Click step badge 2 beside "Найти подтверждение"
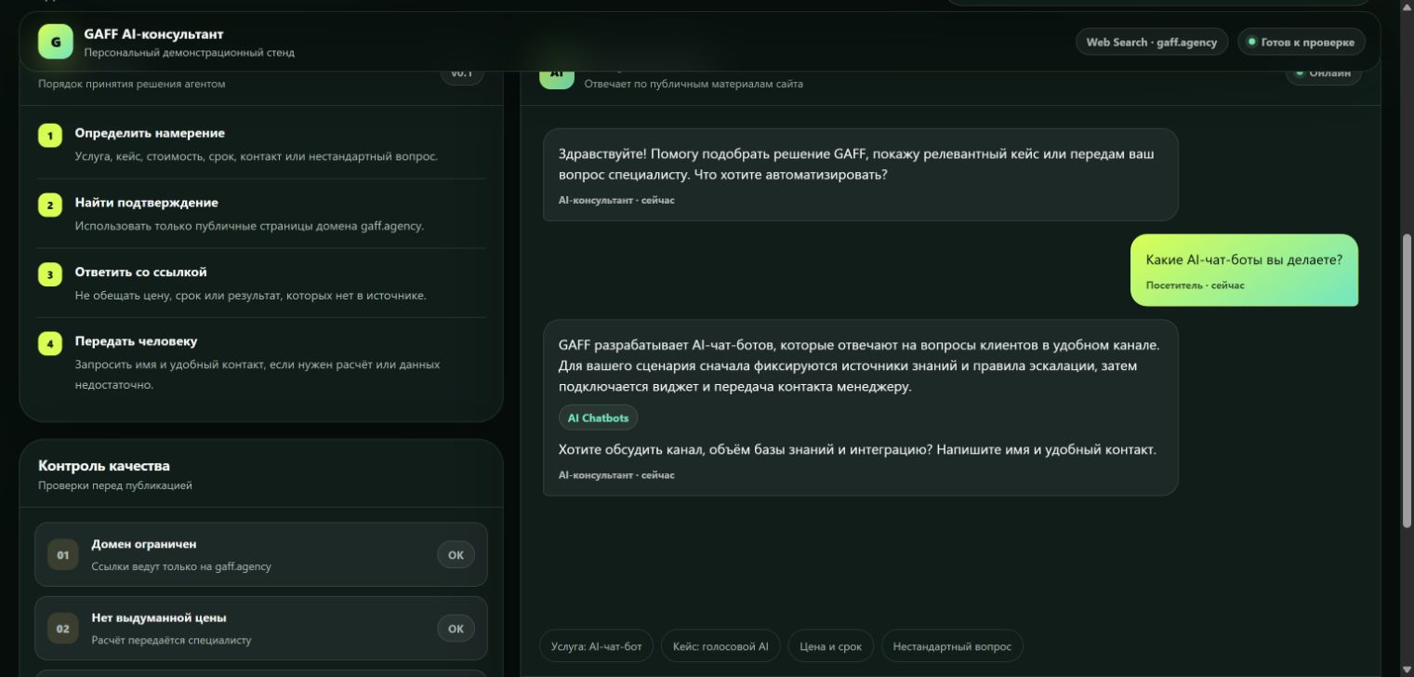This screenshot has height=677, width=1414. click(50, 206)
